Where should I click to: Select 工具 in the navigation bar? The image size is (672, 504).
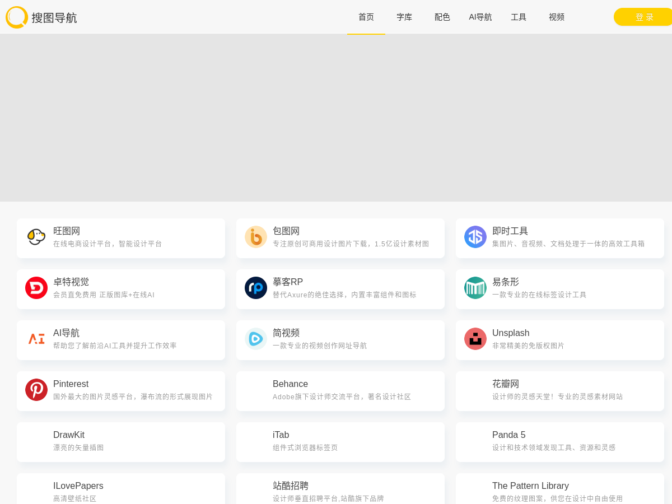coord(519,17)
